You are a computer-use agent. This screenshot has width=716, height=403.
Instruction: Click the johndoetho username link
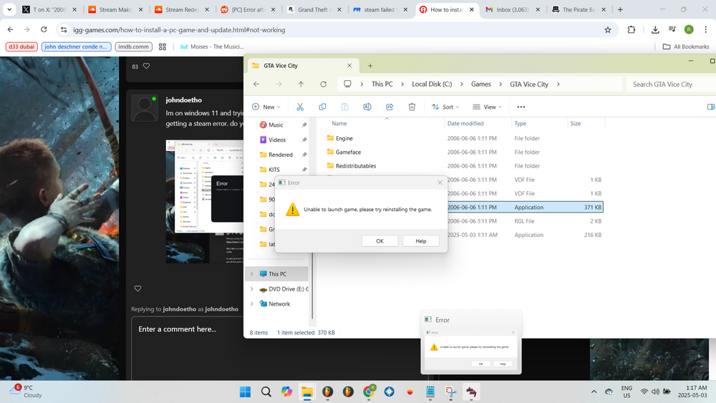[x=183, y=100]
